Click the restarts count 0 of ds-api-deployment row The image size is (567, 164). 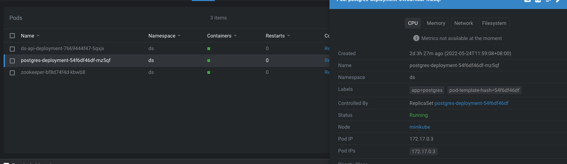click(267, 48)
